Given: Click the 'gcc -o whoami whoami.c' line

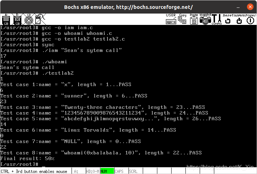Looking at the screenshot, I should [x=56, y=33].
